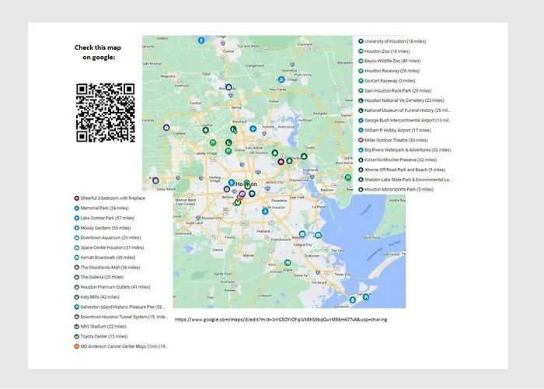Click the 'Tomball' label on the map

(195, 103)
